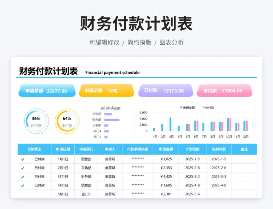Click the ¥4,425 amount cell
The image size is (273, 209).
pyautogui.click(x=166, y=177)
